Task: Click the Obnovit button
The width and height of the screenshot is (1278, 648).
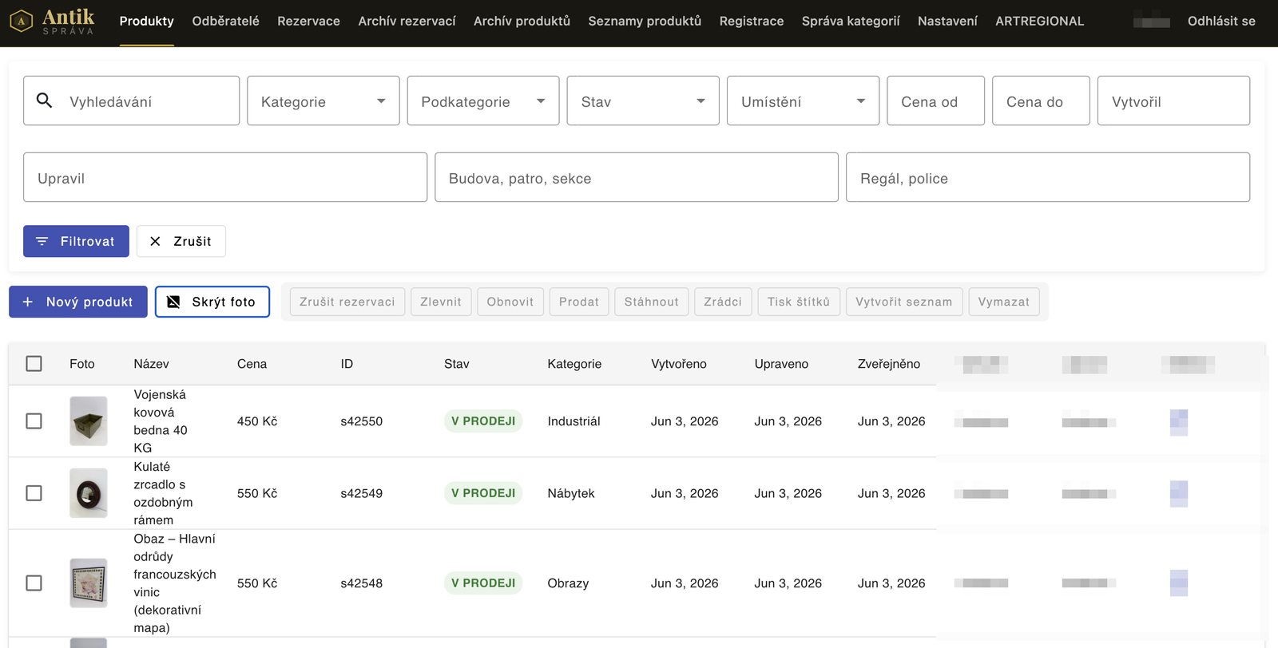Action: click(x=510, y=302)
